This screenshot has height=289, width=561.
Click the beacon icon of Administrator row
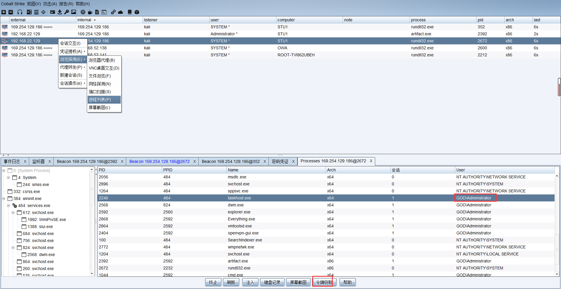click(5, 34)
